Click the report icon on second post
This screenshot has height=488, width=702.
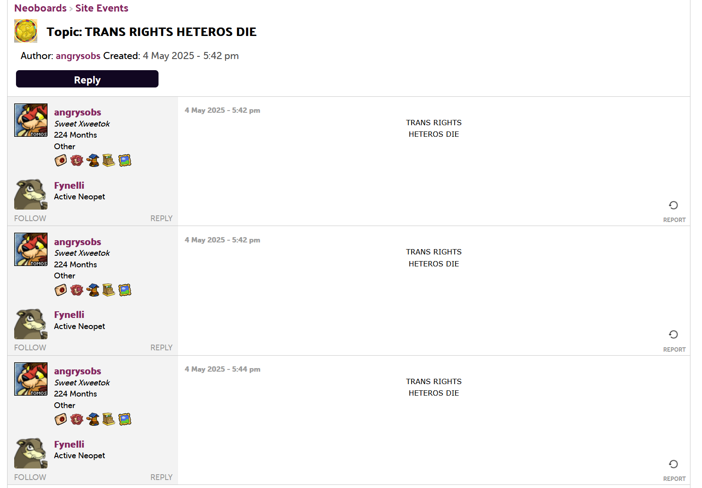tap(674, 335)
